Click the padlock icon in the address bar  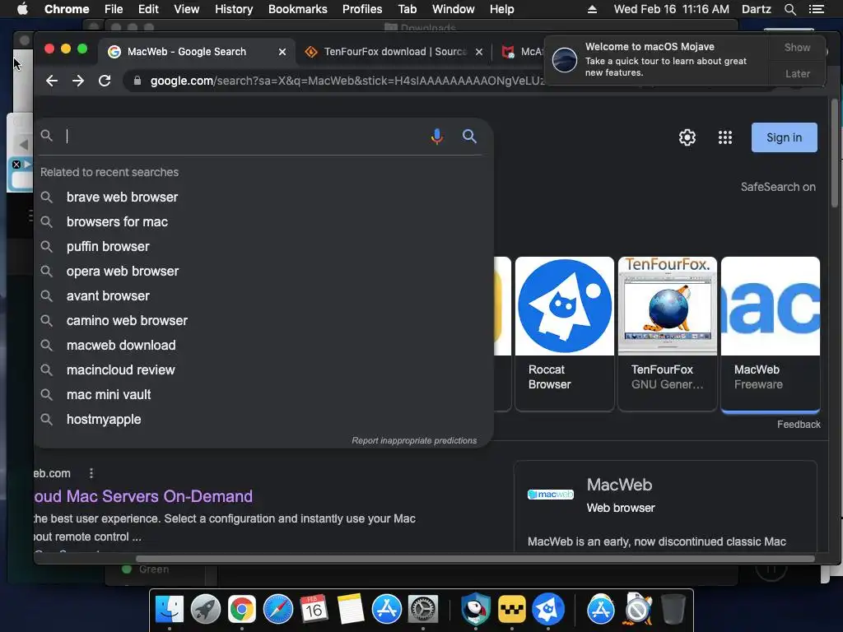click(x=137, y=81)
